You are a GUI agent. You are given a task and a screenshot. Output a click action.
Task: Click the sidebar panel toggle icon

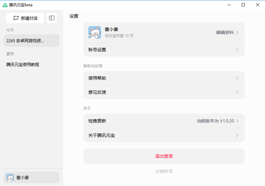click(x=52, y=18)
